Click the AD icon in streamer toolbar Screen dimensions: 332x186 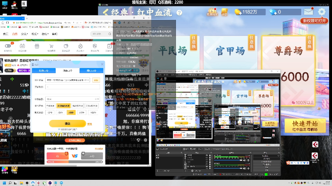[22, 46]
